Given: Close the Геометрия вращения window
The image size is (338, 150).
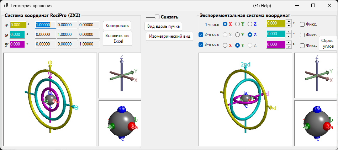Looking at the screenshot, I should (329, 6).
